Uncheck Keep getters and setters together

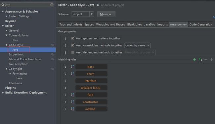(73, 38)
